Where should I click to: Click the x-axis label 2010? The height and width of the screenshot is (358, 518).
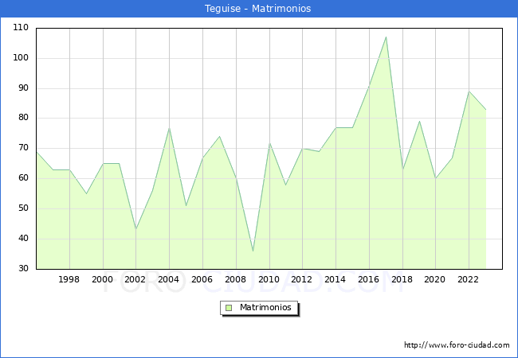coord(269,279)
